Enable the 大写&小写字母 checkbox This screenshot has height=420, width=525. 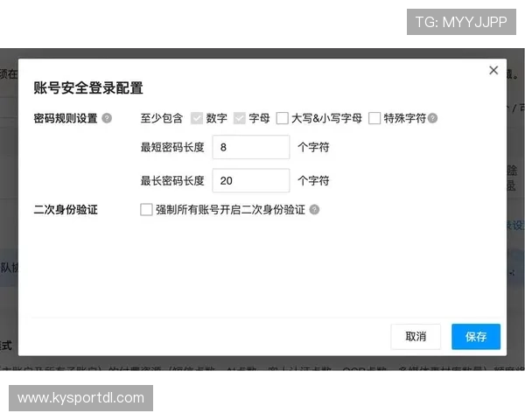click(283, 118)
